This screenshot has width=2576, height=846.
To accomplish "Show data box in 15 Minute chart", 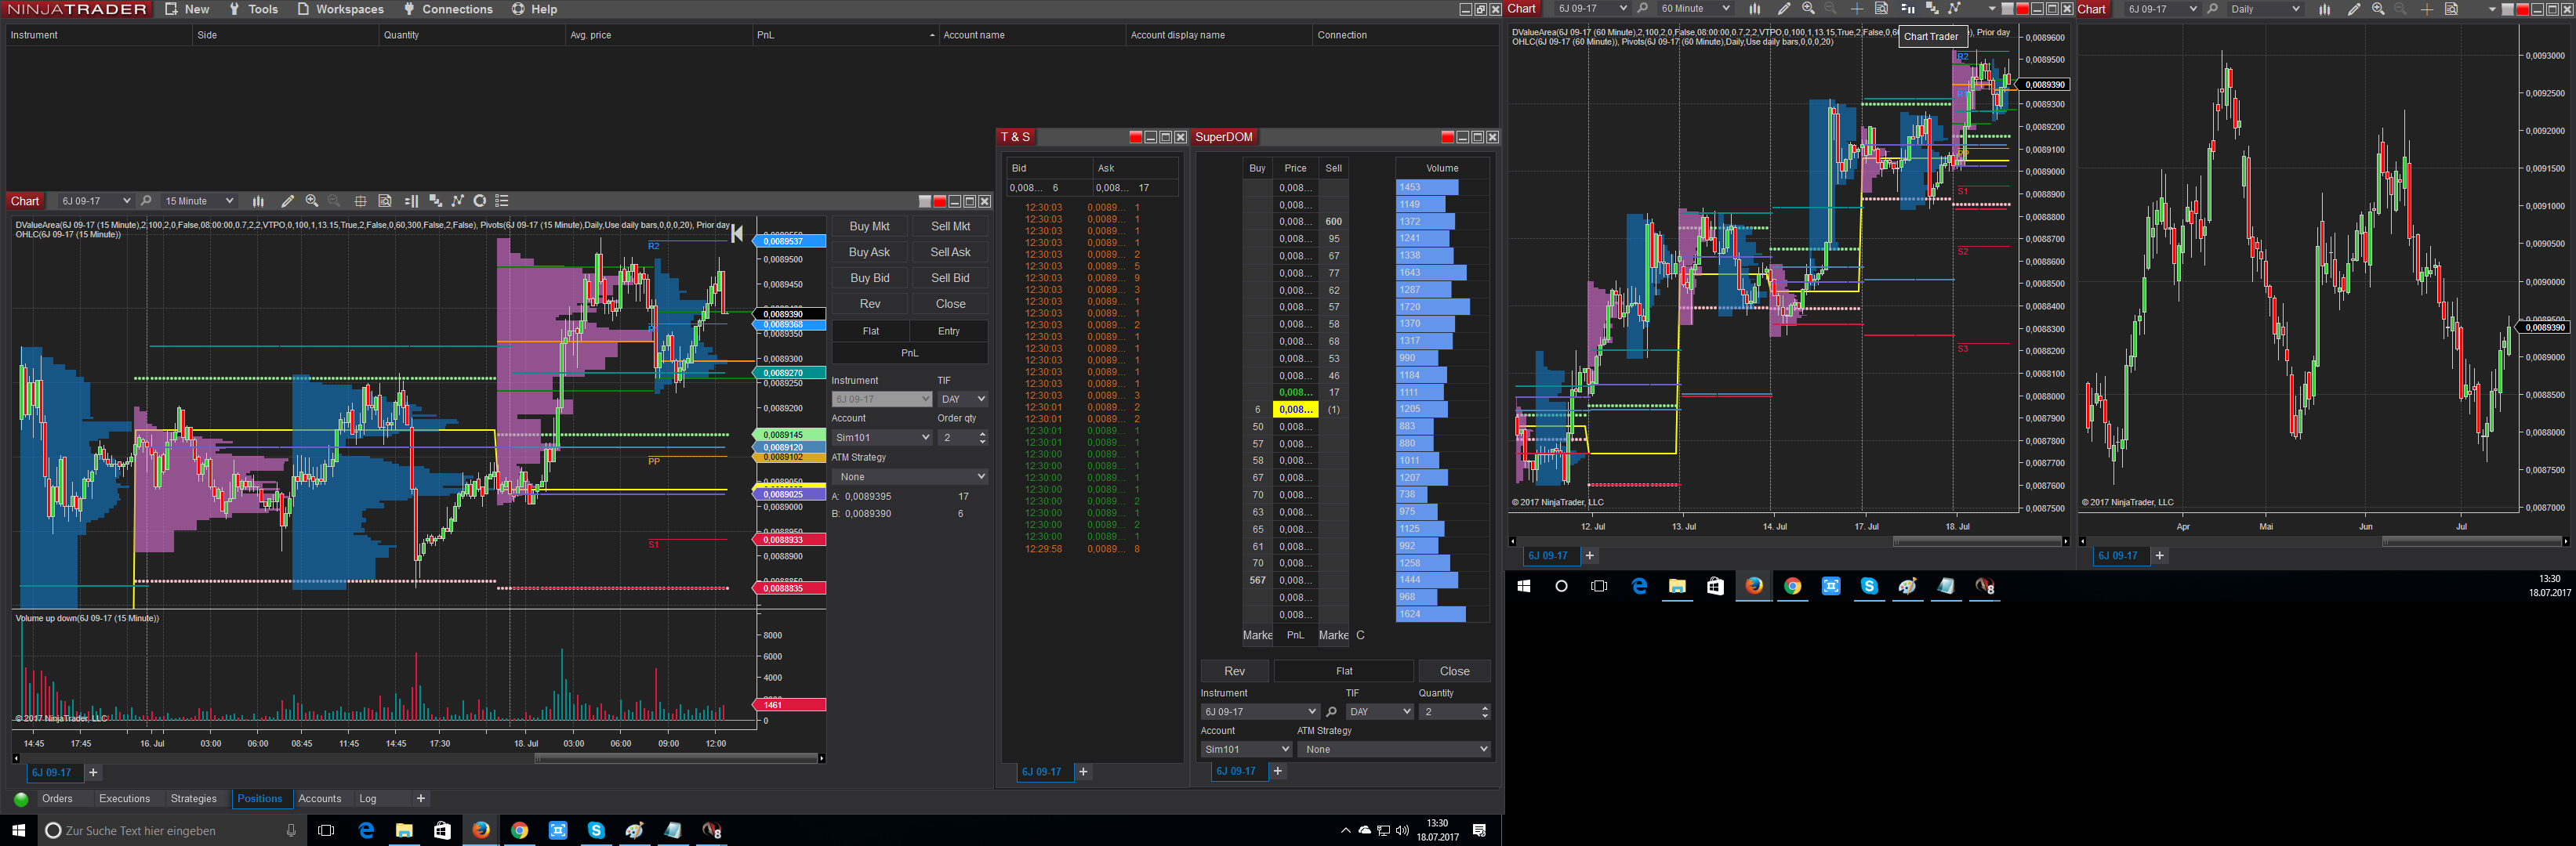I will [x=385, y=201].
